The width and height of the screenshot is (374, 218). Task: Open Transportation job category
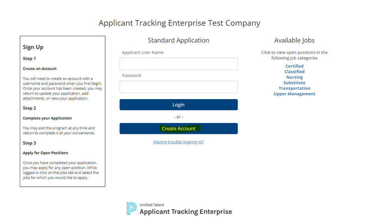294,89
